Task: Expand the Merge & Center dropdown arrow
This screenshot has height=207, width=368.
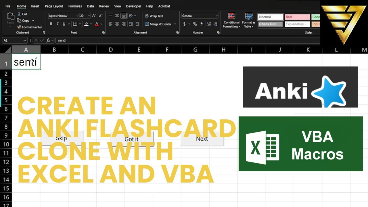Action: point(175,24)
